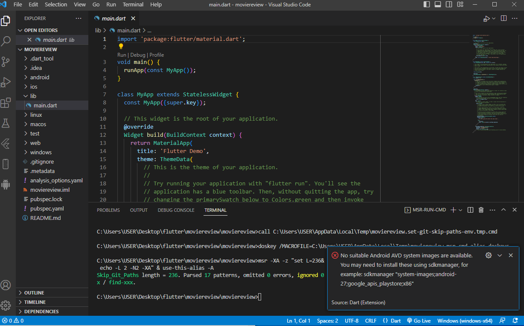524x326 pixels.
Task: Open editor More Actions ellipsis
Action: click(515, 18)
